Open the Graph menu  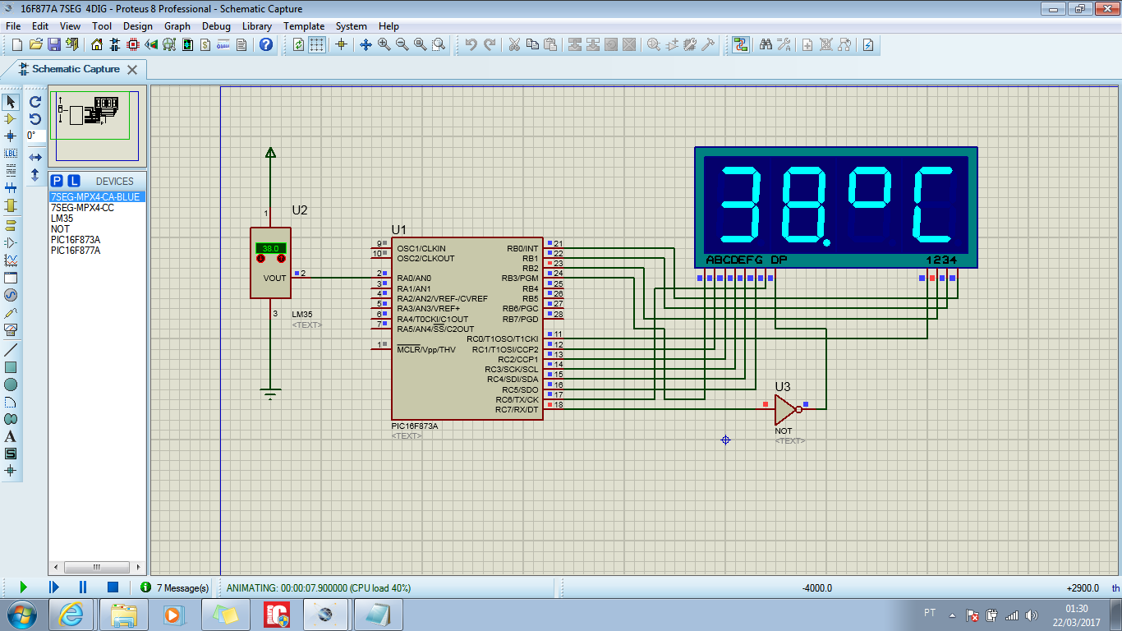(177, 26)
